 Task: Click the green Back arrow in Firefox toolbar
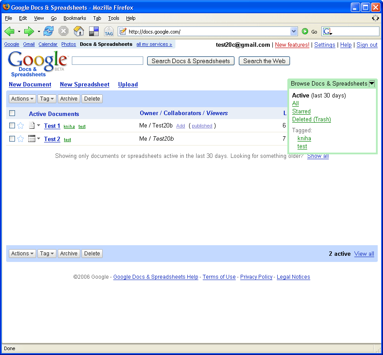pyautogui.click(x=9, y=31)
